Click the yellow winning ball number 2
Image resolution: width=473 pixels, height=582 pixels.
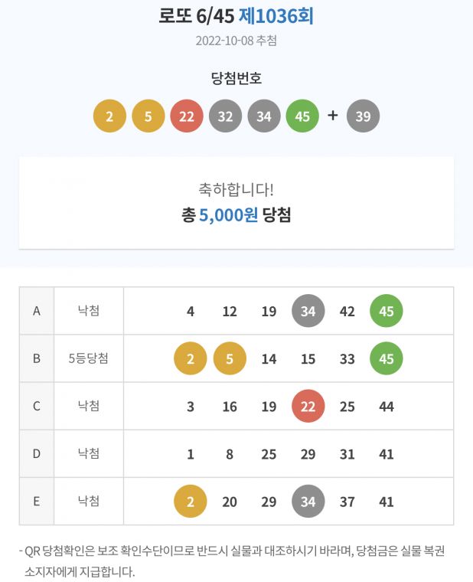tap(109, 116)
